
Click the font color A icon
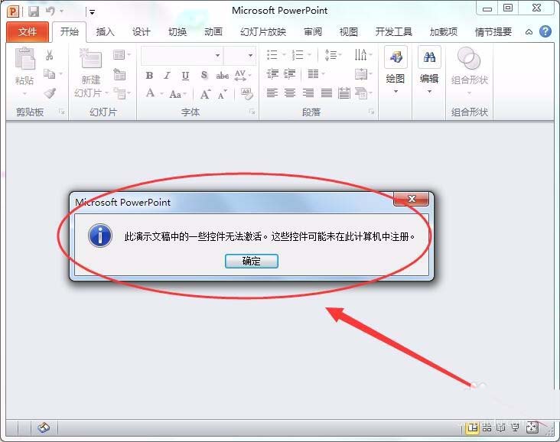click(151, 93)
